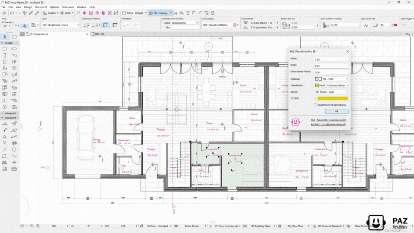414x233 pixels.
Task: Select the Dimension tool
Action: pyautogui.click(x=5, y=124)
